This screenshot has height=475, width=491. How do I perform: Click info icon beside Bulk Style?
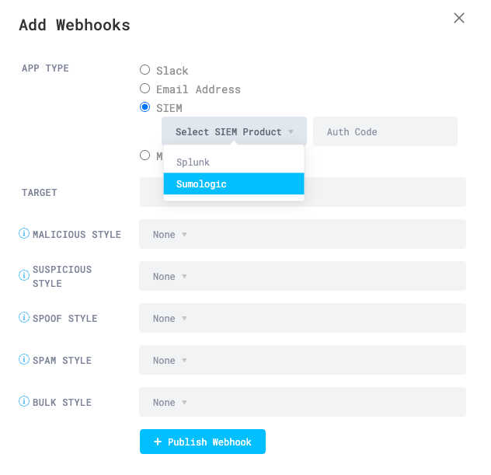24,402
